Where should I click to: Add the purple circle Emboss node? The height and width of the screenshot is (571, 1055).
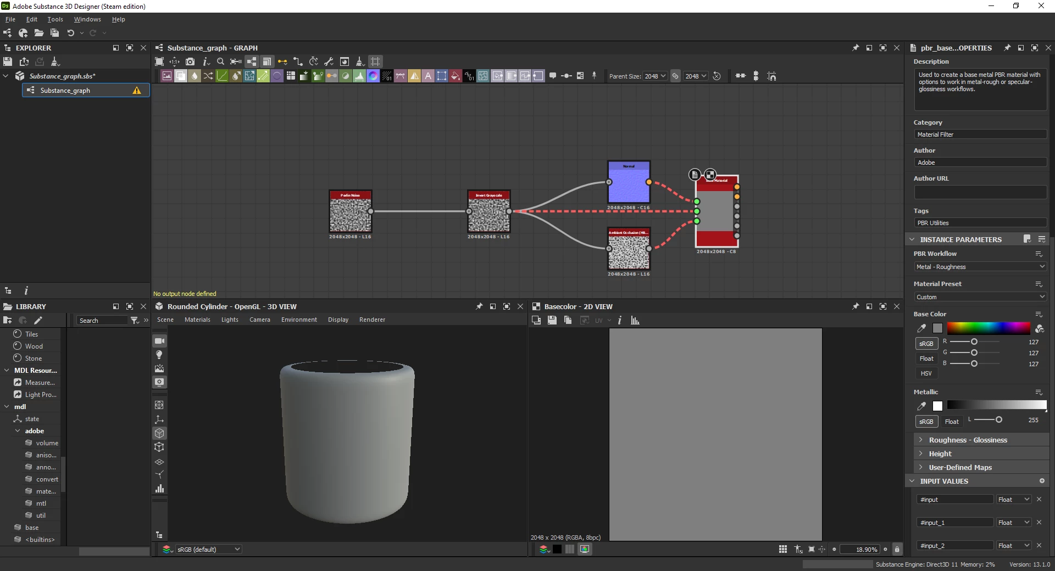277,76
